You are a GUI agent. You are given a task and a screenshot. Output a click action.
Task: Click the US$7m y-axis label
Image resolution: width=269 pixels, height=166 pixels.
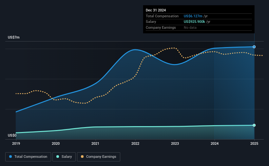(14, 37)
